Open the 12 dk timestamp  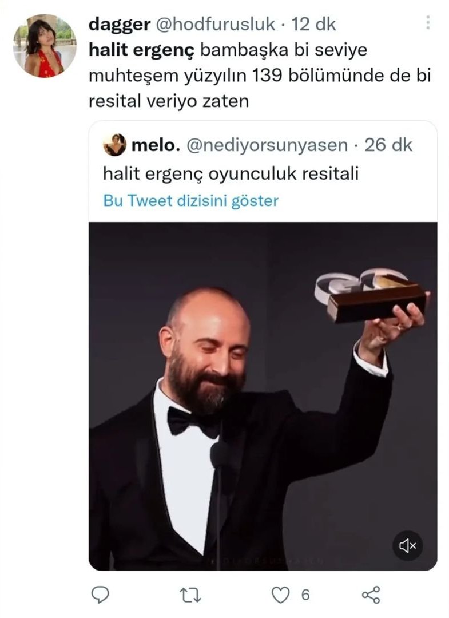tap(313, 25)
